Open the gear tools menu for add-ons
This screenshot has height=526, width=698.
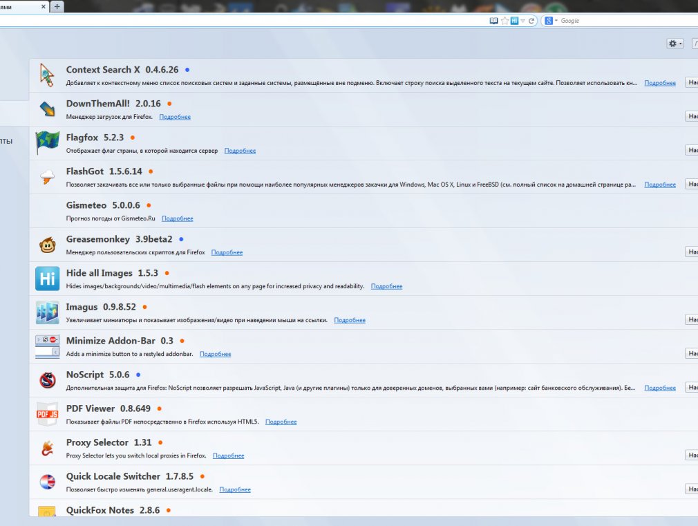675,44
